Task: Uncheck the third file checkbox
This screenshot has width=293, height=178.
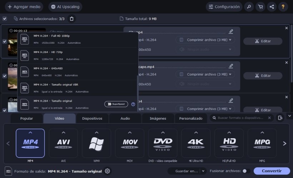Action: point(5,110)
